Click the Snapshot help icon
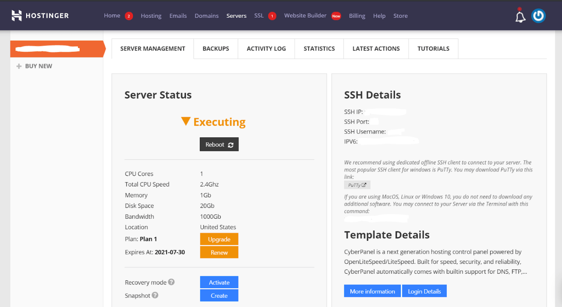Screen dimensions: 562x307 155,296
